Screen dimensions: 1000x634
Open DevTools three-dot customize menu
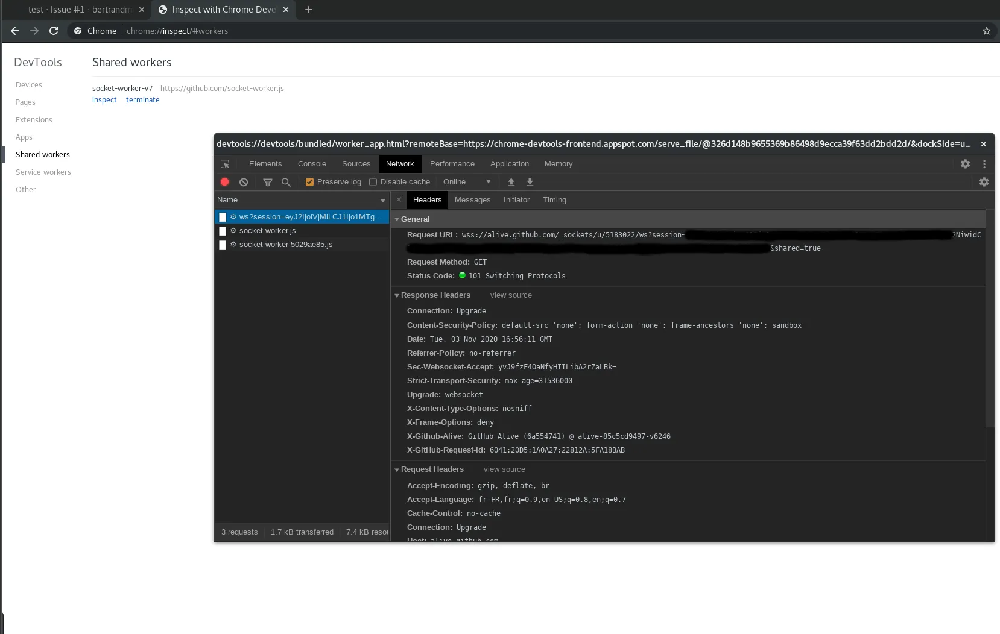coord(984,164)
